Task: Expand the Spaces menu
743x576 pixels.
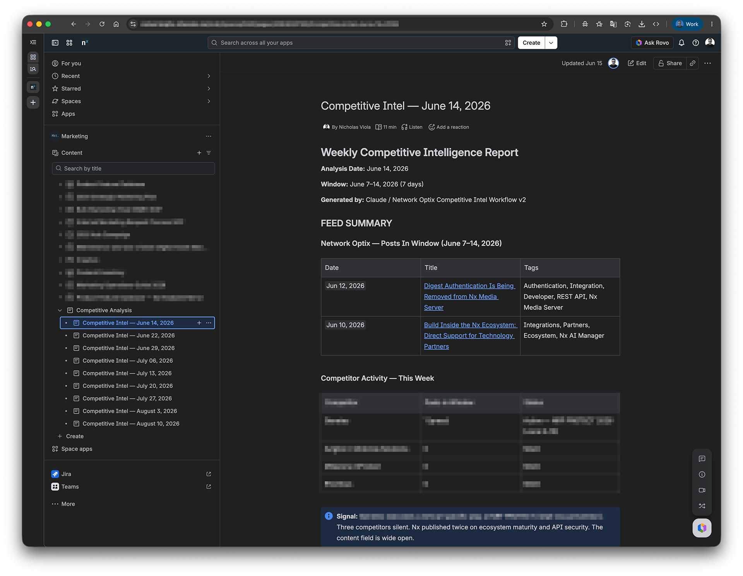Action: [209, 101]
